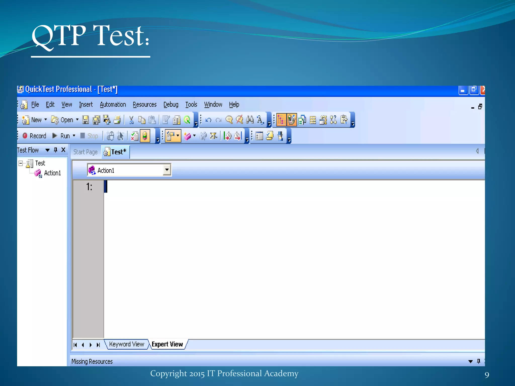Click the Replace text icon

(260, 120)
